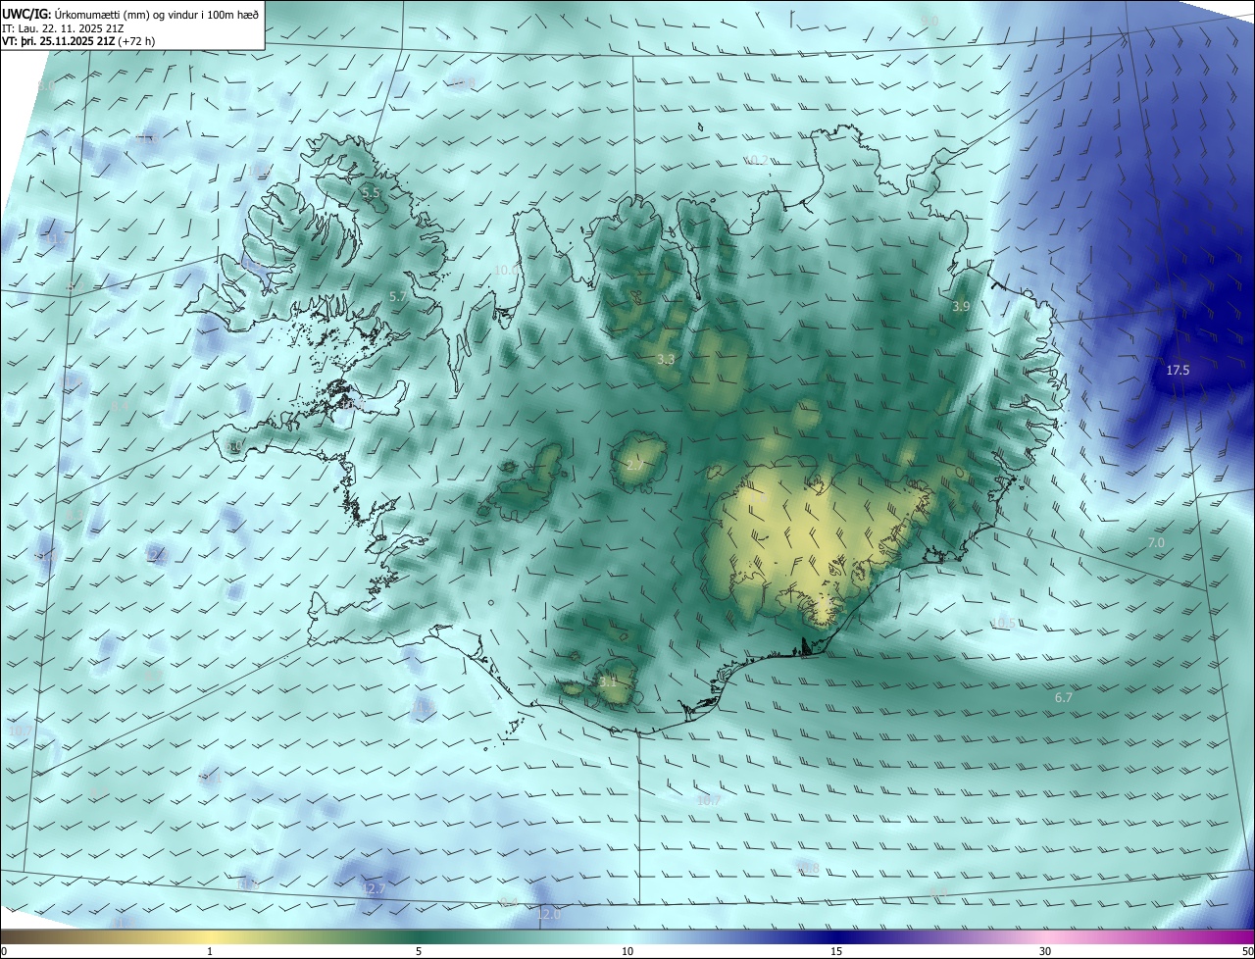Screen dimensions: 1255x959
Task: Click the 2.7 value on the central glacier
Action: (635, 465)
